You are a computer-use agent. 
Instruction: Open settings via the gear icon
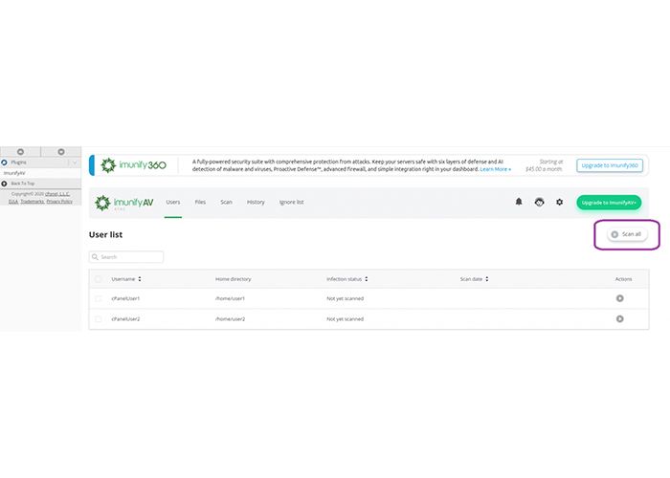560,202
